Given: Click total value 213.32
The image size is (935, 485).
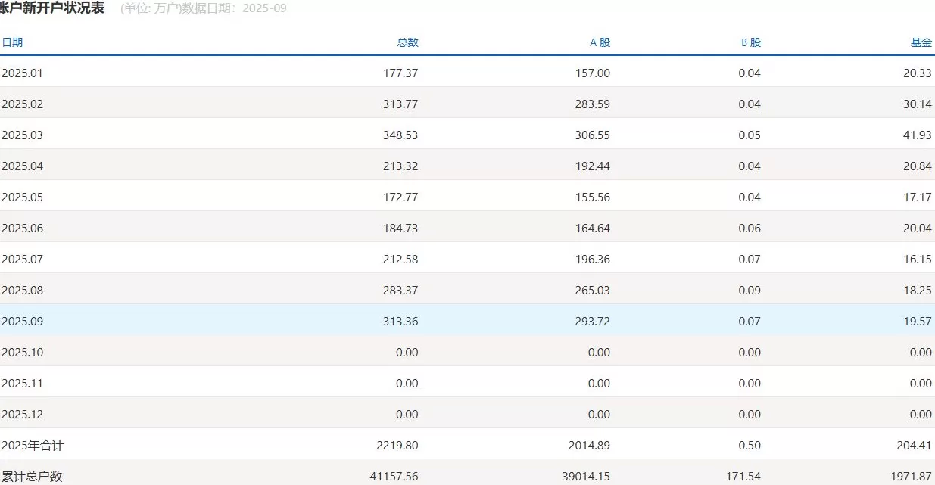Looking at the screenshot, I should (x=400, y=166).
